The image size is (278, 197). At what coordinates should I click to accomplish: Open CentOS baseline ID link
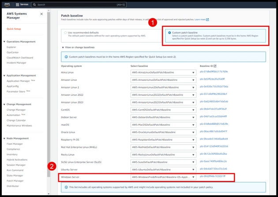coord(213,109)
